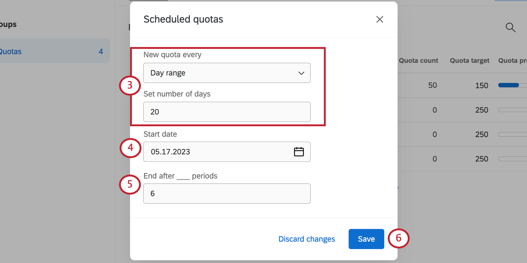Click the first row's blue progress bar

(x=508, y=85)
